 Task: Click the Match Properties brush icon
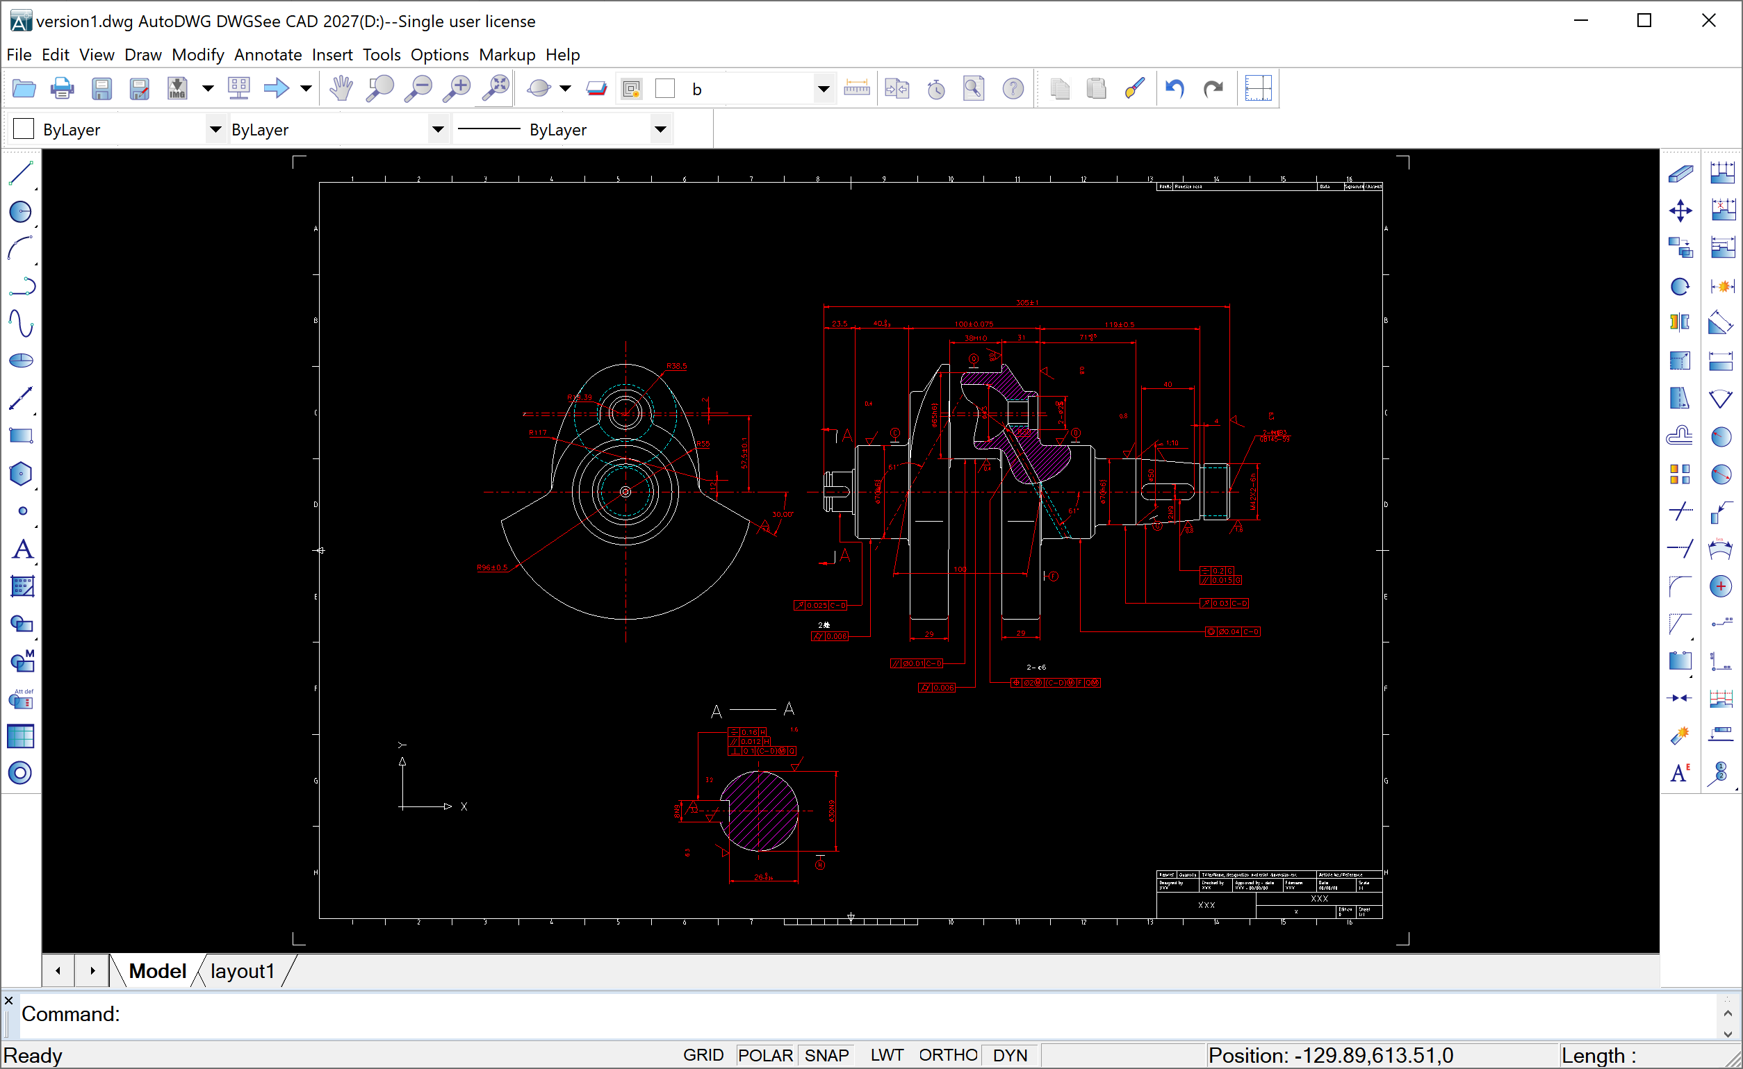coord(1135,89)
